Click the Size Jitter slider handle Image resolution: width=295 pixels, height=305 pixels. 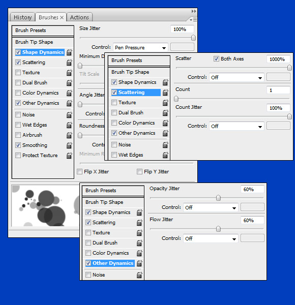click(193, 38)
